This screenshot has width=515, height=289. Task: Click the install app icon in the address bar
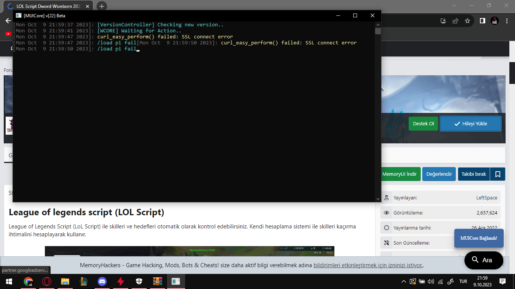(x=443, y=21)
